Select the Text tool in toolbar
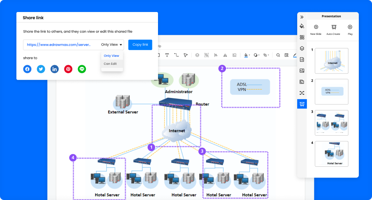Viewport: 372px width, 200px height. click(x=167, y=55)
